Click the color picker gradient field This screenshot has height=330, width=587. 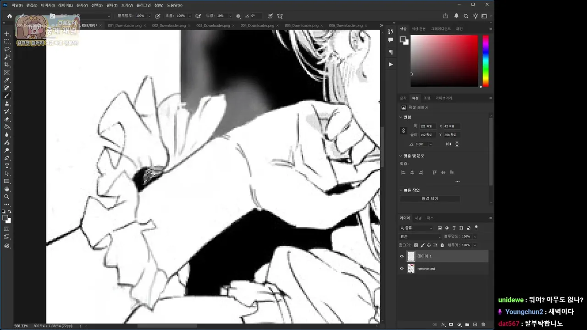coord(444,61)
